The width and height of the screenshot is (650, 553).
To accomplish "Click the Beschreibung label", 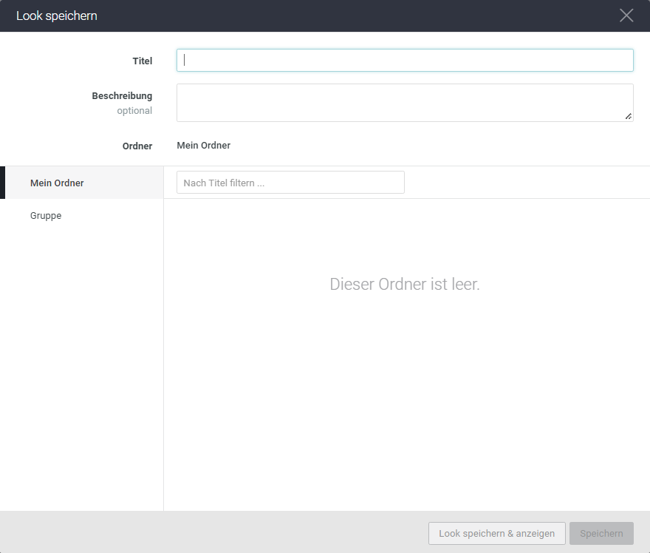I will (122, 96).
